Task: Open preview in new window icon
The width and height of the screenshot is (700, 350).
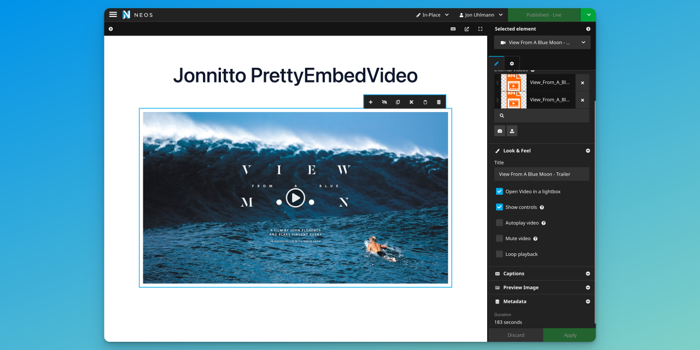Action: pyautogui.click(x=466, y=29)
